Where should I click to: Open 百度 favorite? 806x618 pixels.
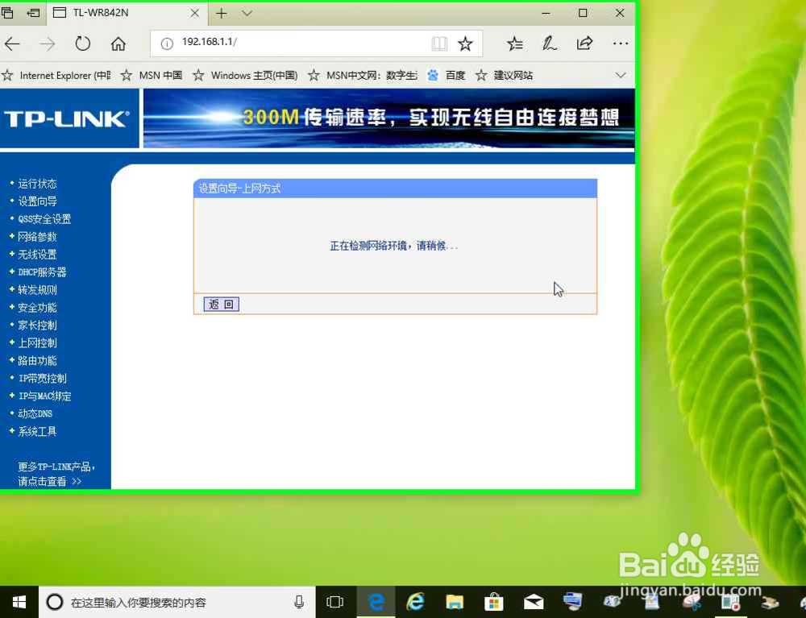pyautogui.click(x=447, y=76)
